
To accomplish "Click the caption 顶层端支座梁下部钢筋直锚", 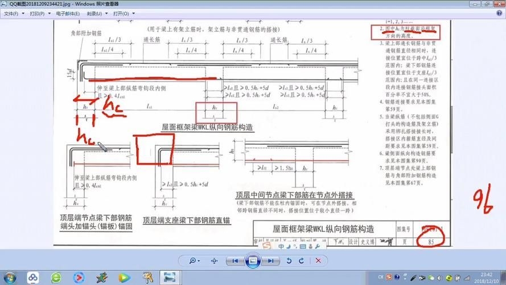I will (187, 221).
